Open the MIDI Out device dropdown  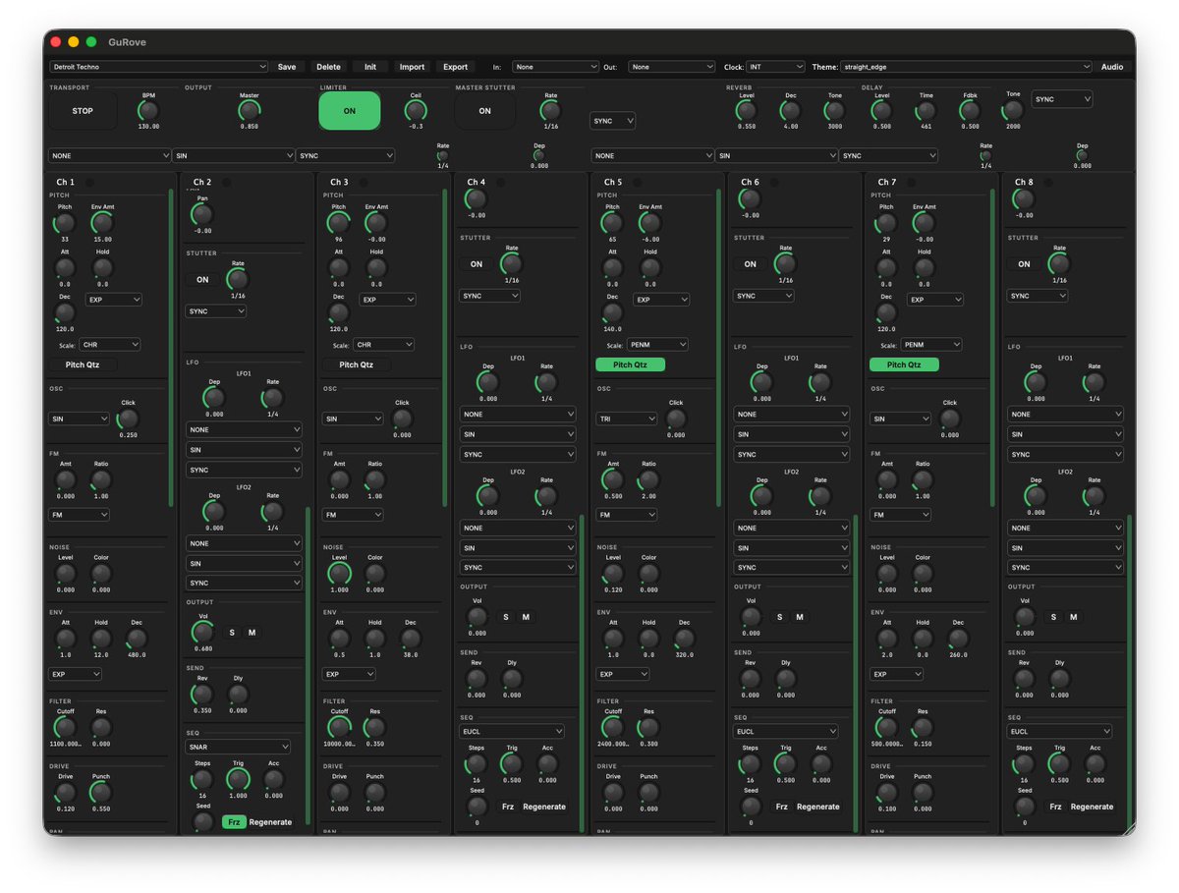[671, 67]
